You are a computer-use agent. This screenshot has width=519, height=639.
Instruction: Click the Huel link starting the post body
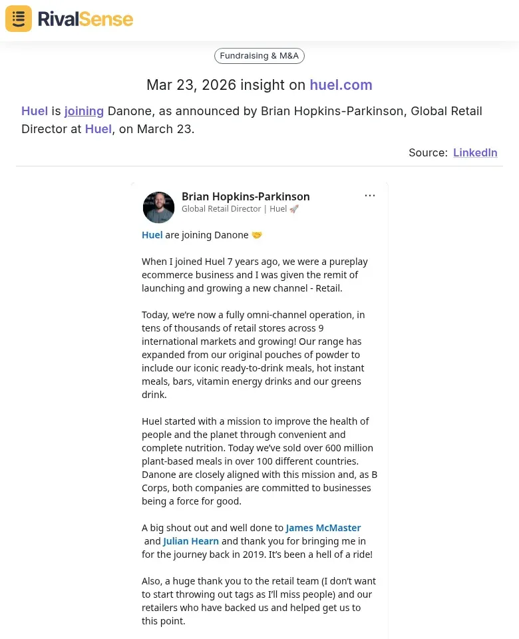coord(152,234)
